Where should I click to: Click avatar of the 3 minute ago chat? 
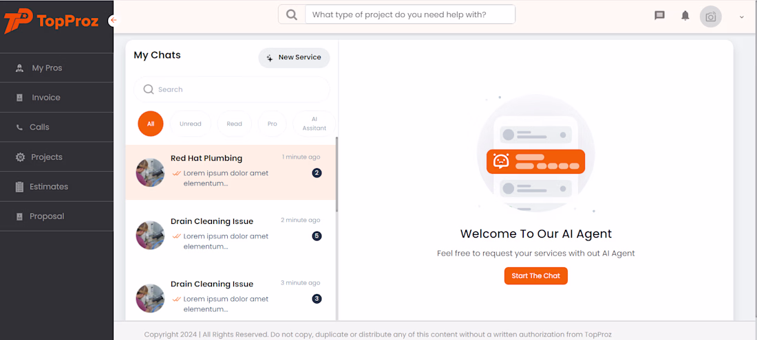pyautogui.click(x=150, y=298)
